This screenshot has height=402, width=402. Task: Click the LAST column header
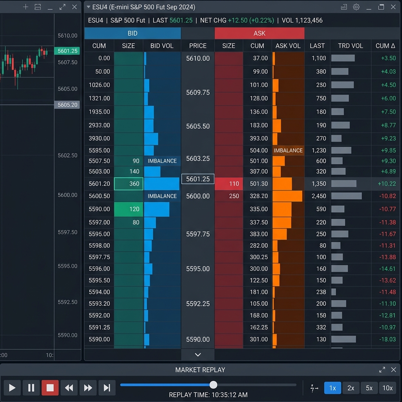point(317,46)
